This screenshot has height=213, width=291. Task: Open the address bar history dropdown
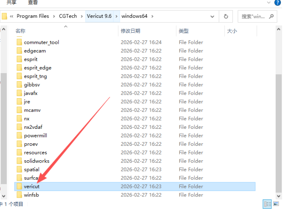coord(213,17)
